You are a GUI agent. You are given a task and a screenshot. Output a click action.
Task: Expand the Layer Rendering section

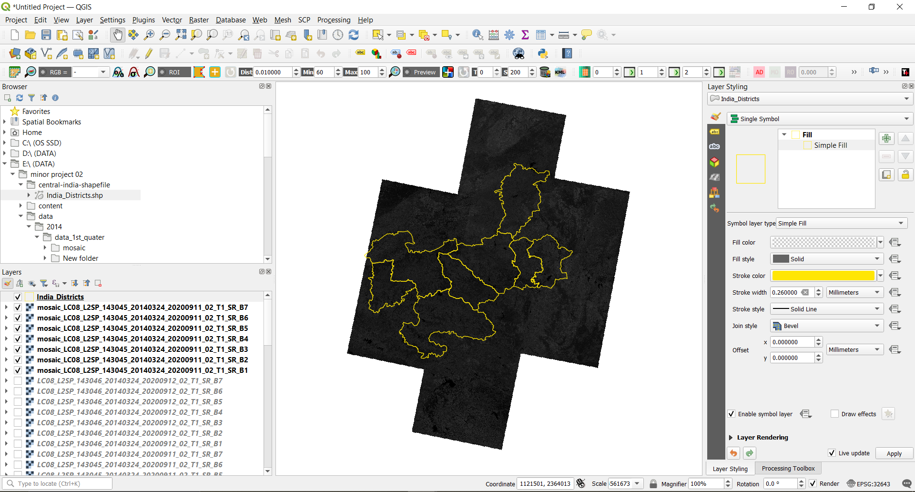[731, 437]
